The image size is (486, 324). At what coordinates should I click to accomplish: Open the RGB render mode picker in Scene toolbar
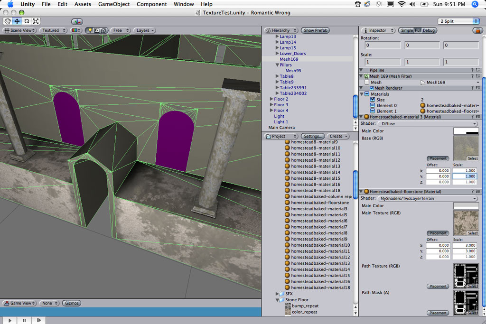click(x=75, y=30)
